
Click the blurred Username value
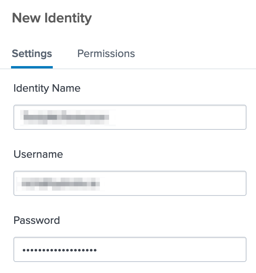click(x=60, y=183)
